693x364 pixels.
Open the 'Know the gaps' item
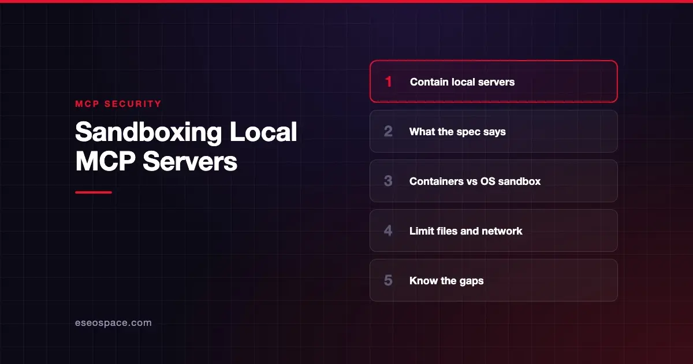(494, 280)
